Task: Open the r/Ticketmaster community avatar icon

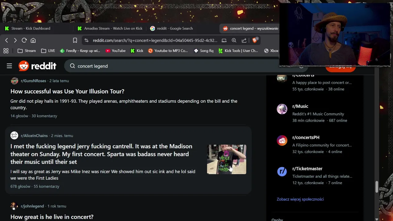Action: [x=282, y=171]
